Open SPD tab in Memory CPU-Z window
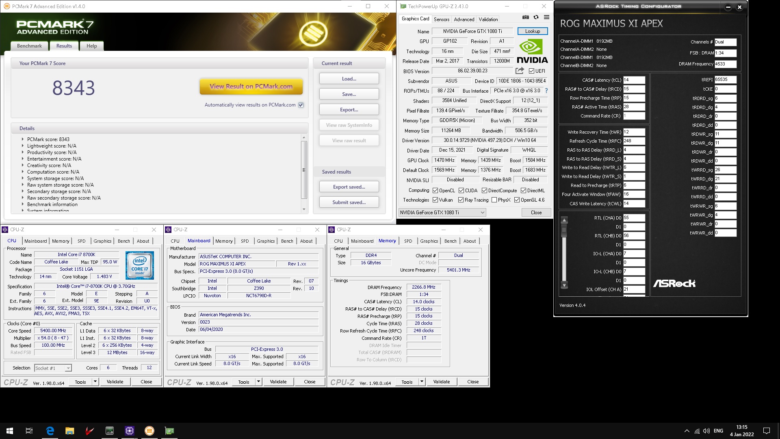780x439 pixels. (x=408, y=241)
